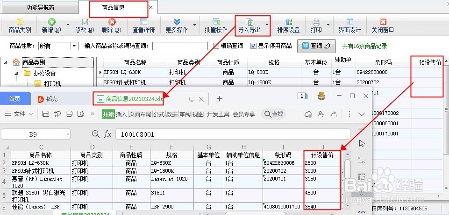Viewport: 449px width, 215px height.
Task: Click the WPS sidebar convert list icon
Action: click(x=362, y=176)
